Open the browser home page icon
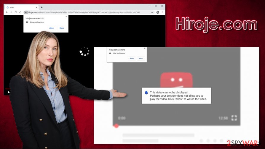The image size is (265, 149). (x=20, y=12)
